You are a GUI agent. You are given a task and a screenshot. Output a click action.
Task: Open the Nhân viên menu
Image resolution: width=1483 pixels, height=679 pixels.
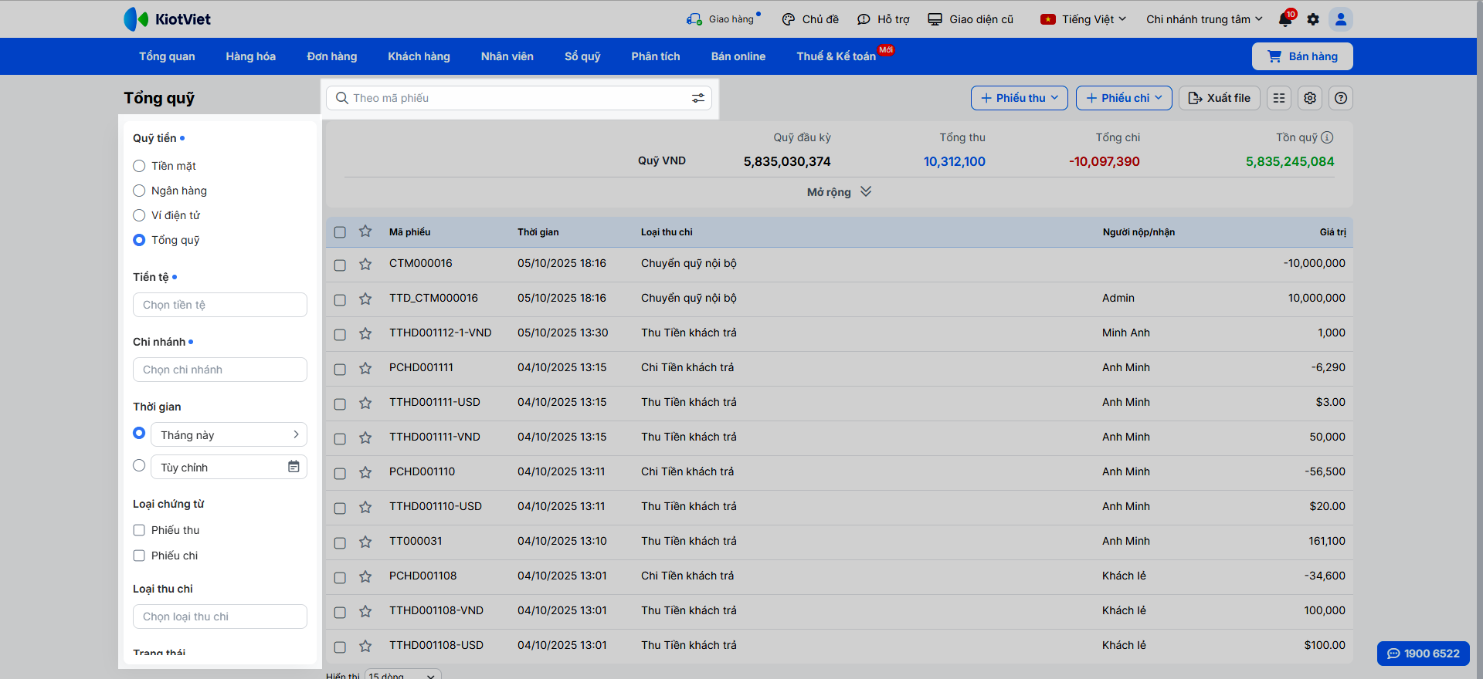(x=507, y=56)
